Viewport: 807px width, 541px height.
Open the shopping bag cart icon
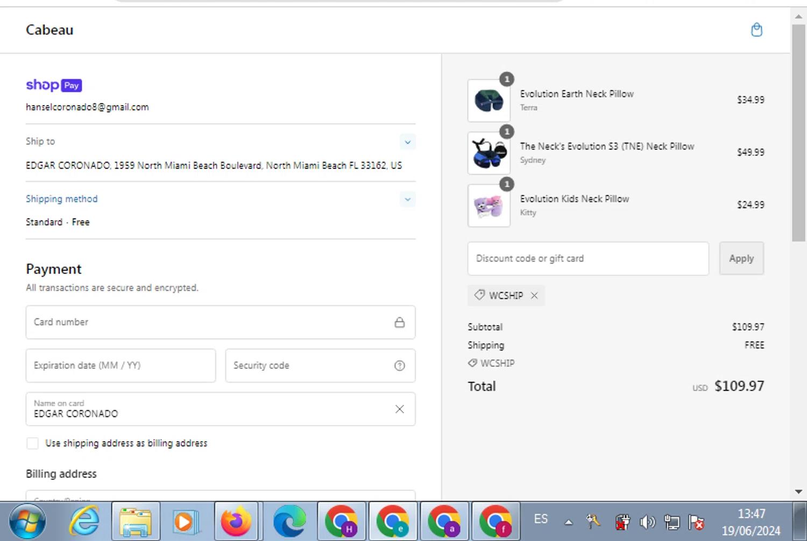pos(756,30)
